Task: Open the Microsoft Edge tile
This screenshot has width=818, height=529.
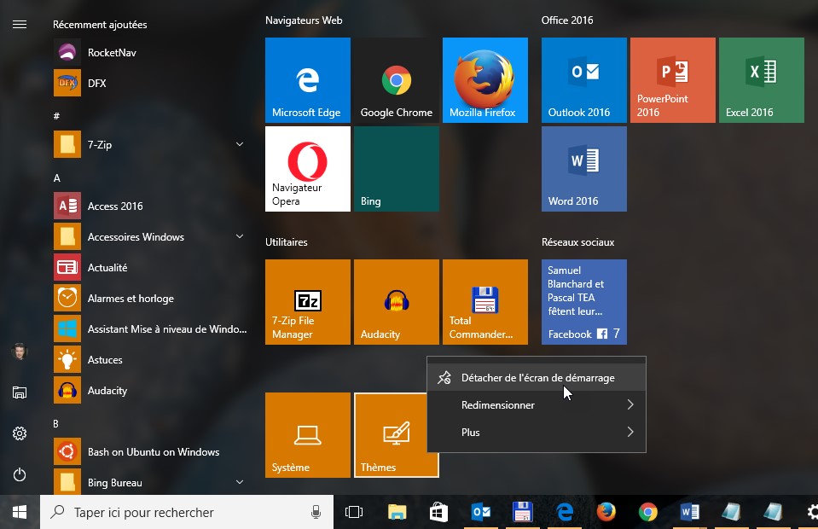Action: (x=307, y=80)
